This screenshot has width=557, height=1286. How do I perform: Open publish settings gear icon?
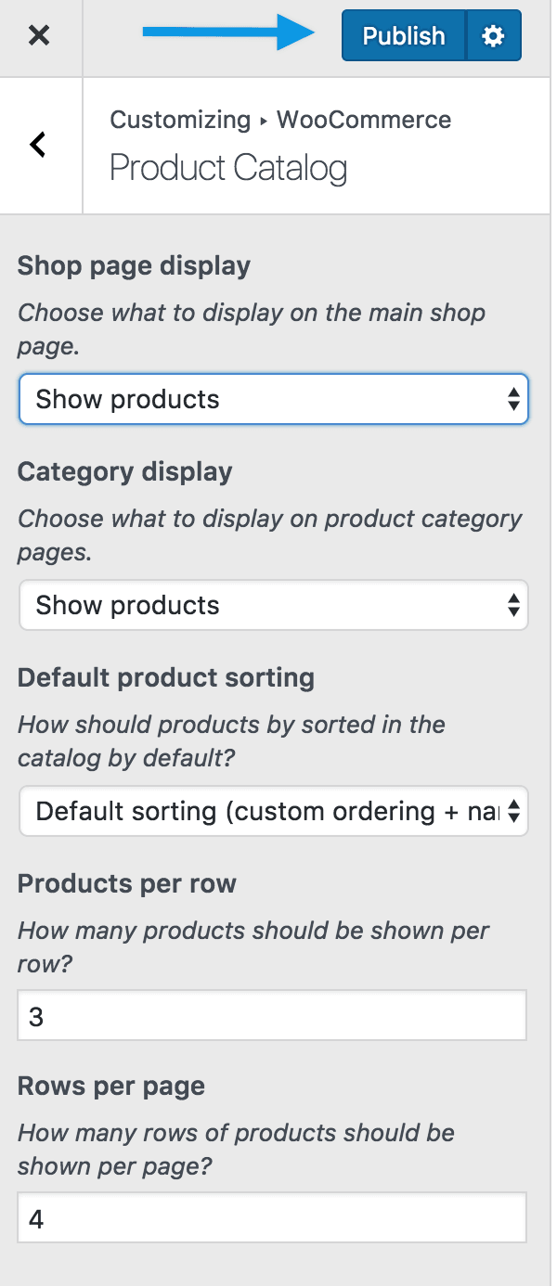pos(493,36)
